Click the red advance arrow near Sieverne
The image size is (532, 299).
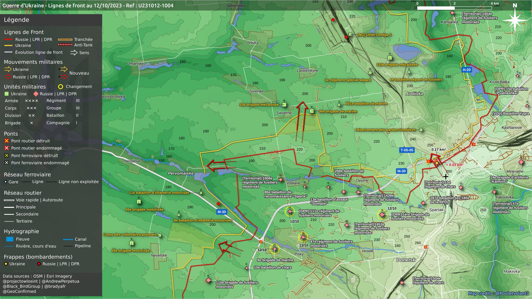[302, 122]
